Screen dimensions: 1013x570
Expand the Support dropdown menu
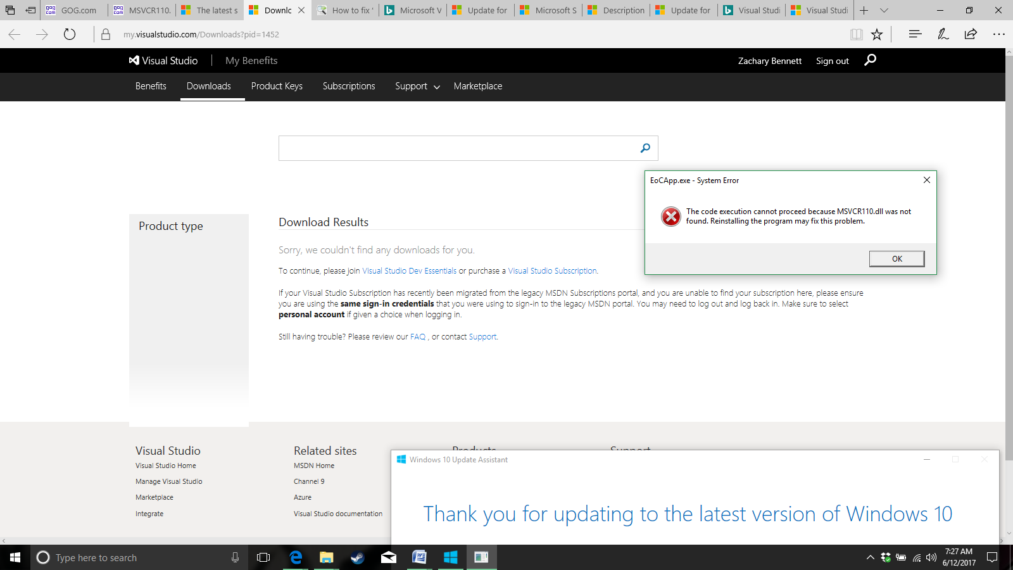(417, 86)
